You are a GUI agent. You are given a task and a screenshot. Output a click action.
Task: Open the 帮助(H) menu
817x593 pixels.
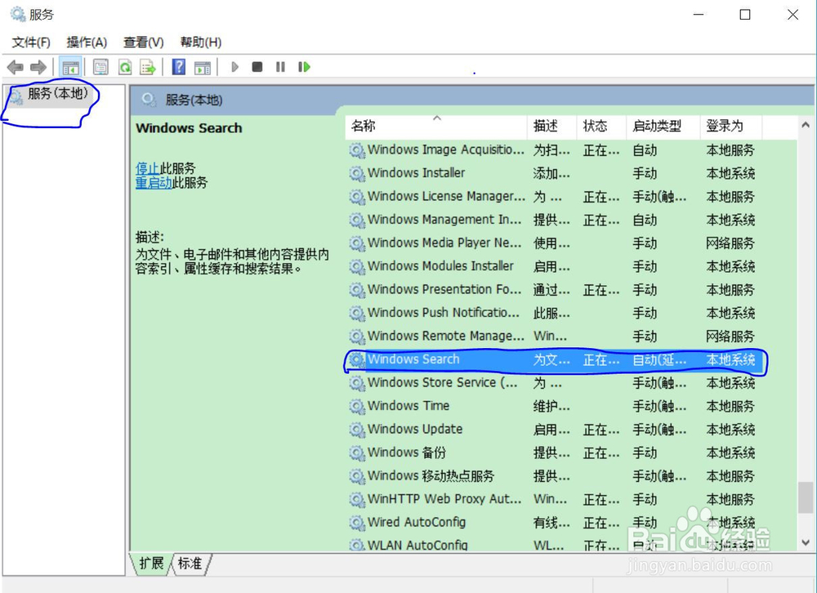(x=201, y=42)
